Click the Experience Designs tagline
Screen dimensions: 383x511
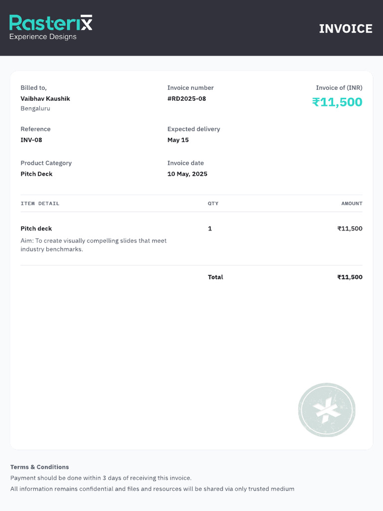(43, 37)
